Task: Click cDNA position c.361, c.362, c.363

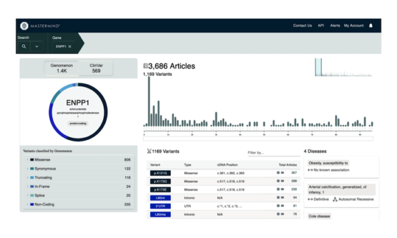Action: tap(230, 173)
